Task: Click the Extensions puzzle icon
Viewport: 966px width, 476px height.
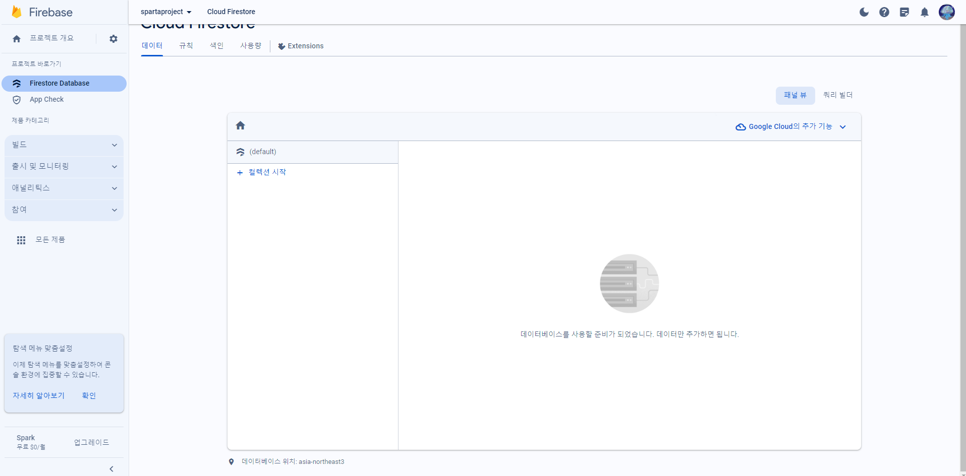Action: (x=281, y=46)
